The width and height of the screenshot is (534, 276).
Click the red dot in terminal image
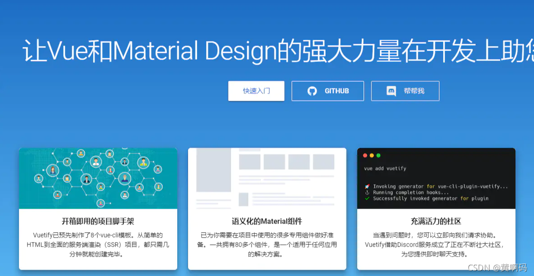[365, 155]
